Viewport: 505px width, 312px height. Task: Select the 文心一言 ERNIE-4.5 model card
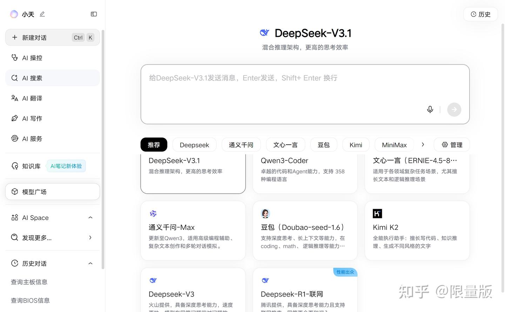417,174
